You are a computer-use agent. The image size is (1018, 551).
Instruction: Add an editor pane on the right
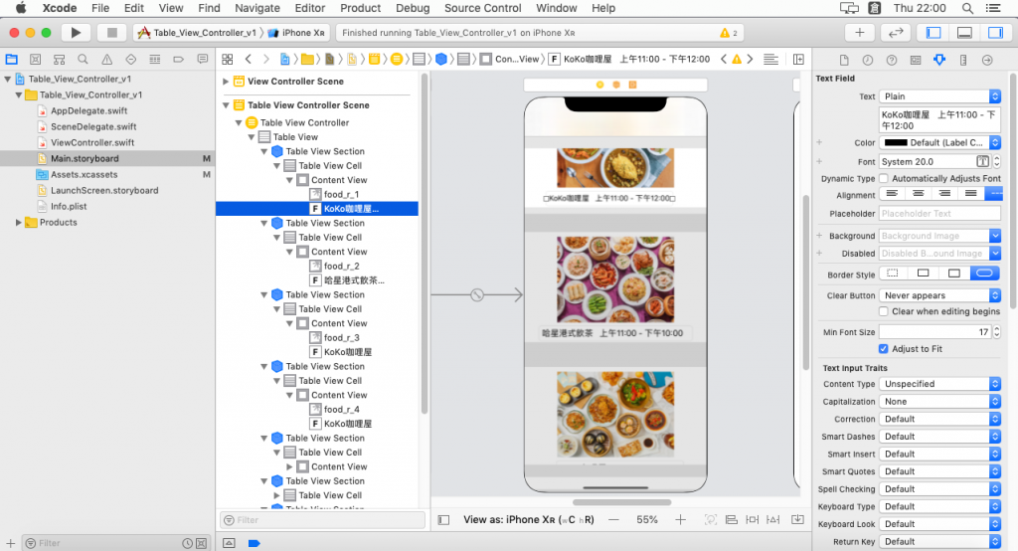tap(798, 59)
